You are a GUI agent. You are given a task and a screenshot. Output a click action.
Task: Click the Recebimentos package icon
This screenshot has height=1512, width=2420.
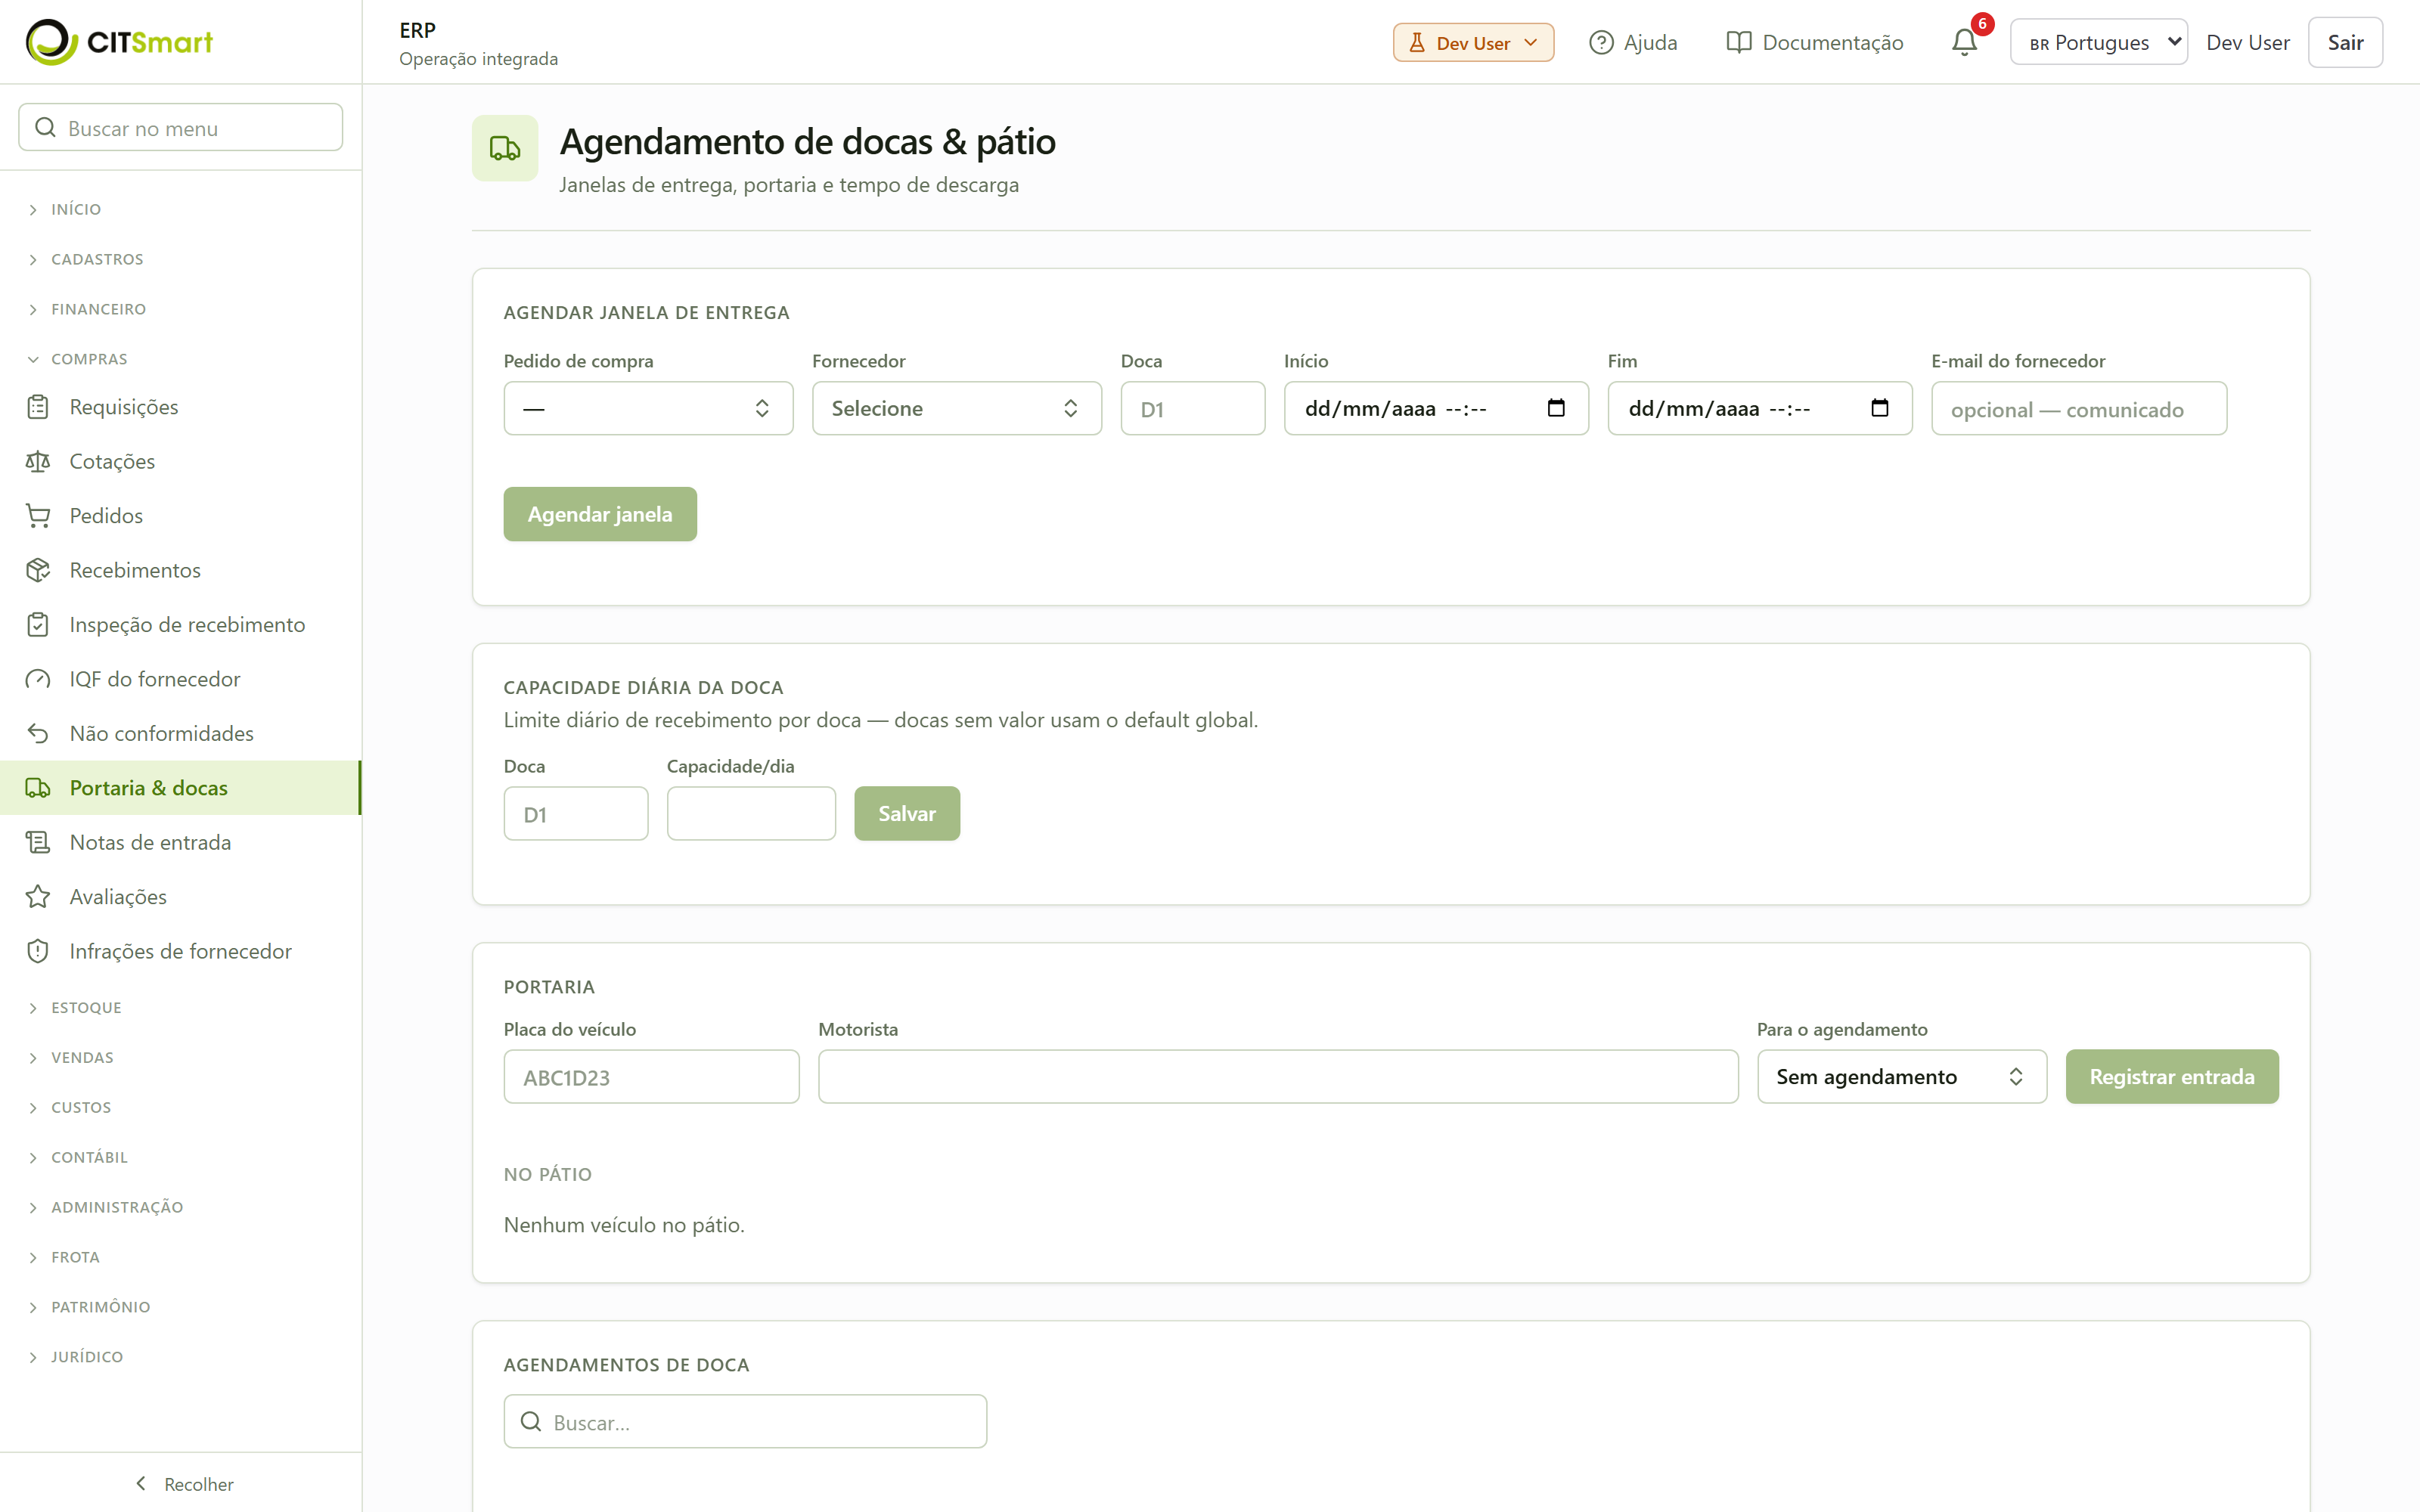pyautogui.click(x=38, y=570)
